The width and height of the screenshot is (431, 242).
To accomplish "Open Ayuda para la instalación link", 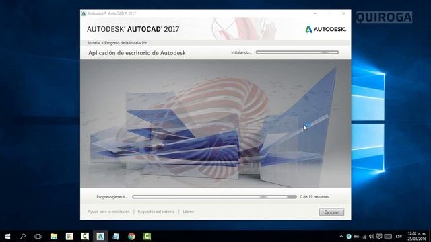I will point(108,212).
